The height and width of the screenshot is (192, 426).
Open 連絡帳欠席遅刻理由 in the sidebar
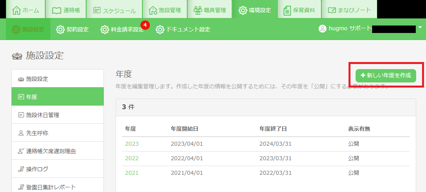[57, 151]
